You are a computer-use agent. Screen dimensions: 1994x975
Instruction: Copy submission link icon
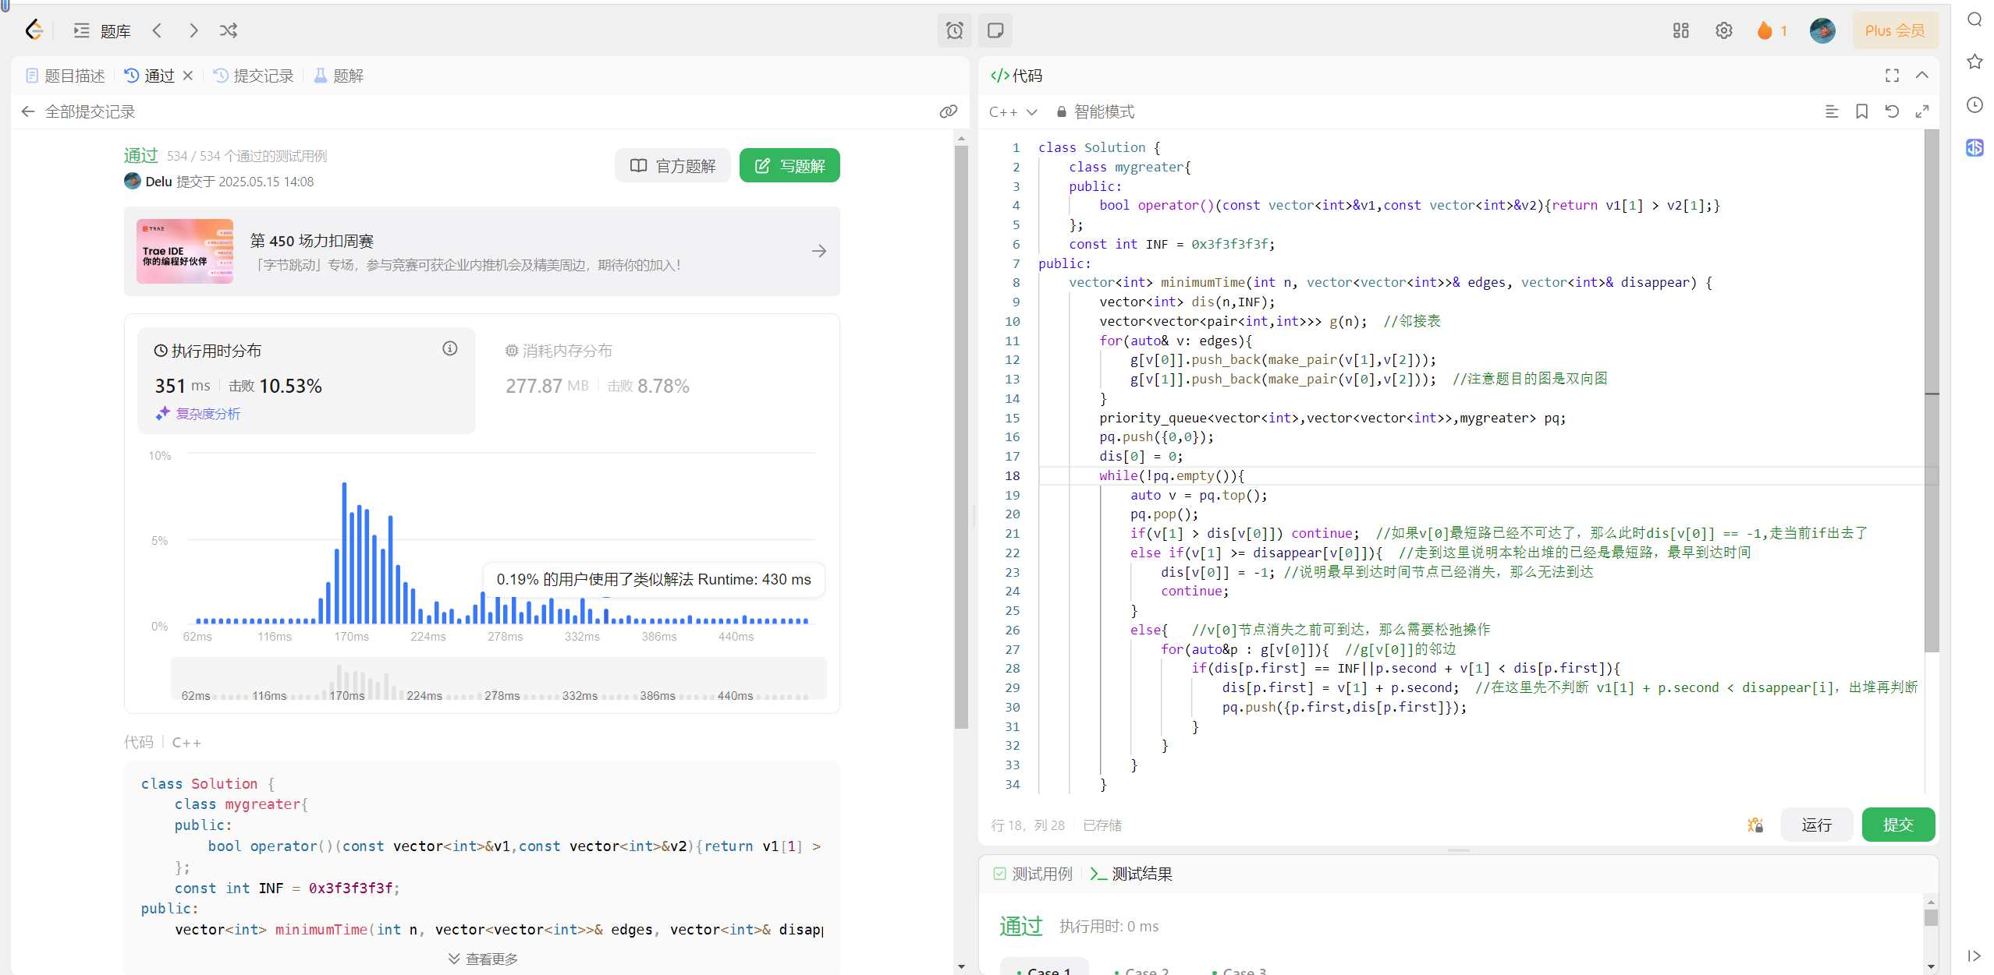coord(948,111)
